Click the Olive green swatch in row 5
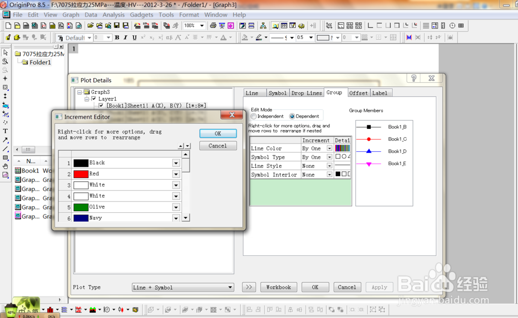The height and width of the screenshot is (318, 518). pyautogui.click(x=81, y=207)
